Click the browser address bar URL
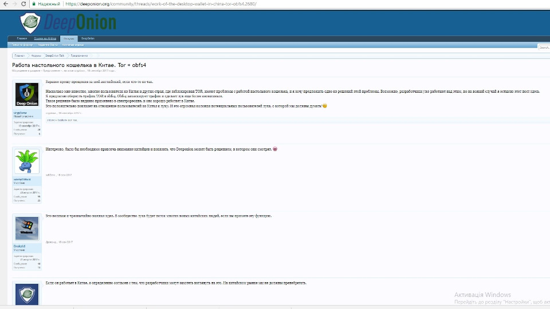This screenshot has width=550, height=309. coord(160,3)
